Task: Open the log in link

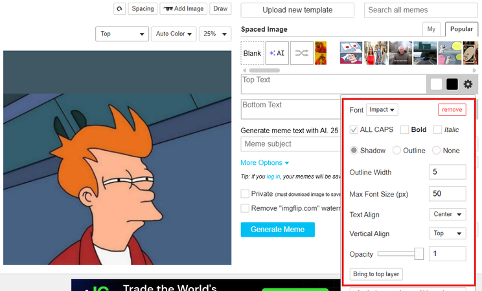Action: tap(273, 177)
